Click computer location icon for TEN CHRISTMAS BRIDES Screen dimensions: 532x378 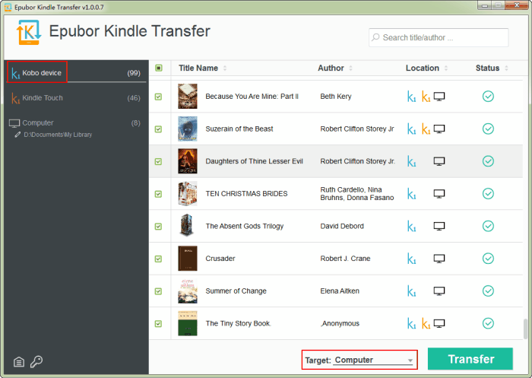tap(439, 194)
